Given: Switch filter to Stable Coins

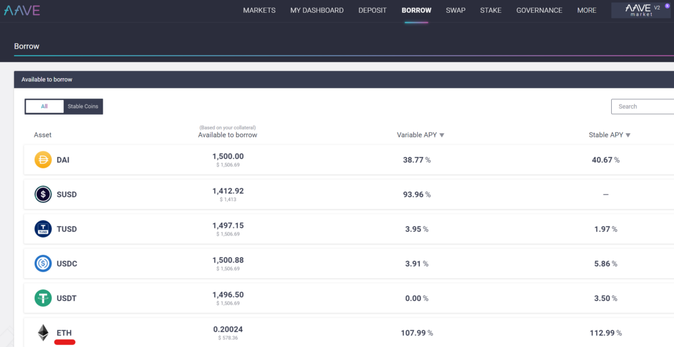Looking at the screenshot, I should point(83,106).
